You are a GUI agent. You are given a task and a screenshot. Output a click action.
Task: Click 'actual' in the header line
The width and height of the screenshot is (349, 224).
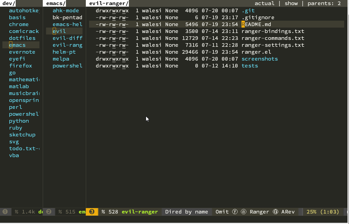pyautogui.click(x=264, y=3)
